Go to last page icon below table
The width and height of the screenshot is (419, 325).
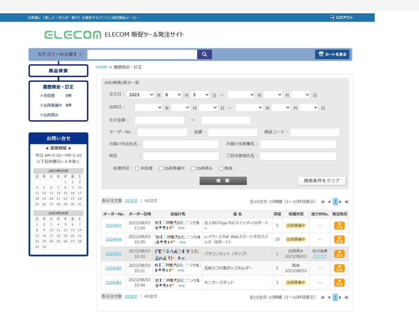(x=346, y=298)
